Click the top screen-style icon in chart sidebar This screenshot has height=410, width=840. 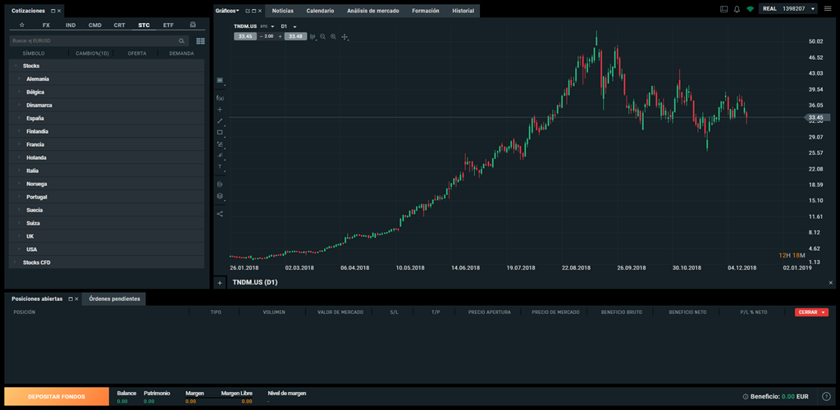coord(220,80)
